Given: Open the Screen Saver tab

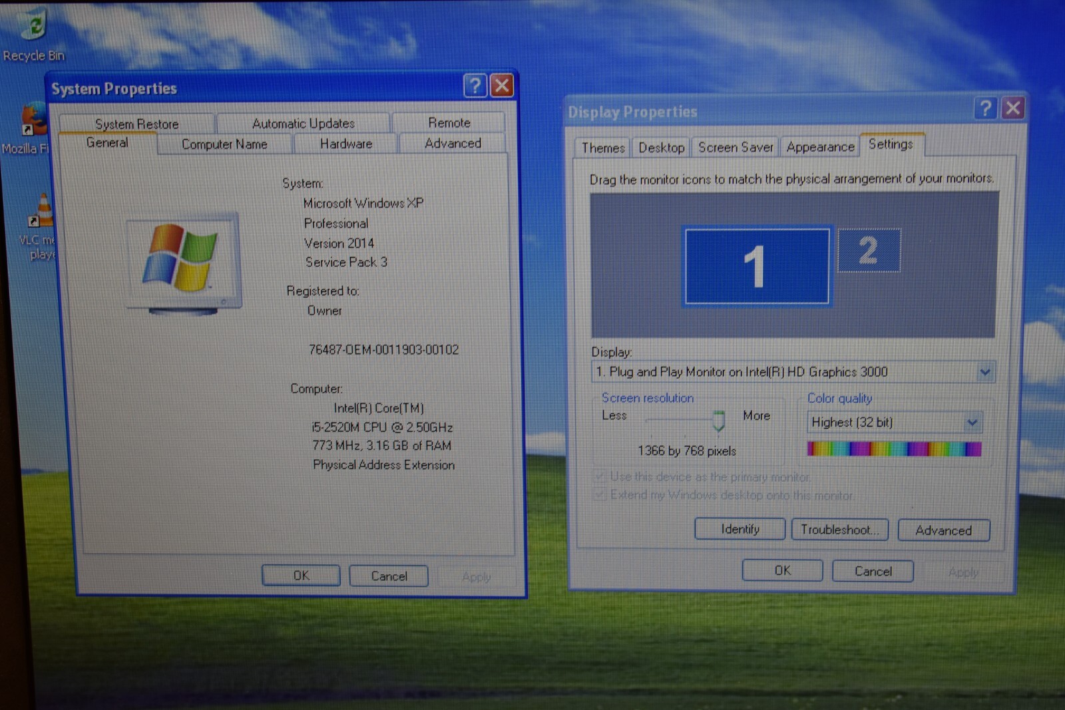Looking at the screenshot, I should [736, 147].
